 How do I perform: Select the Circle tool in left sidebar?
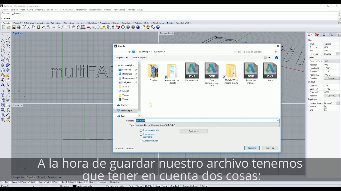(3, 45)
